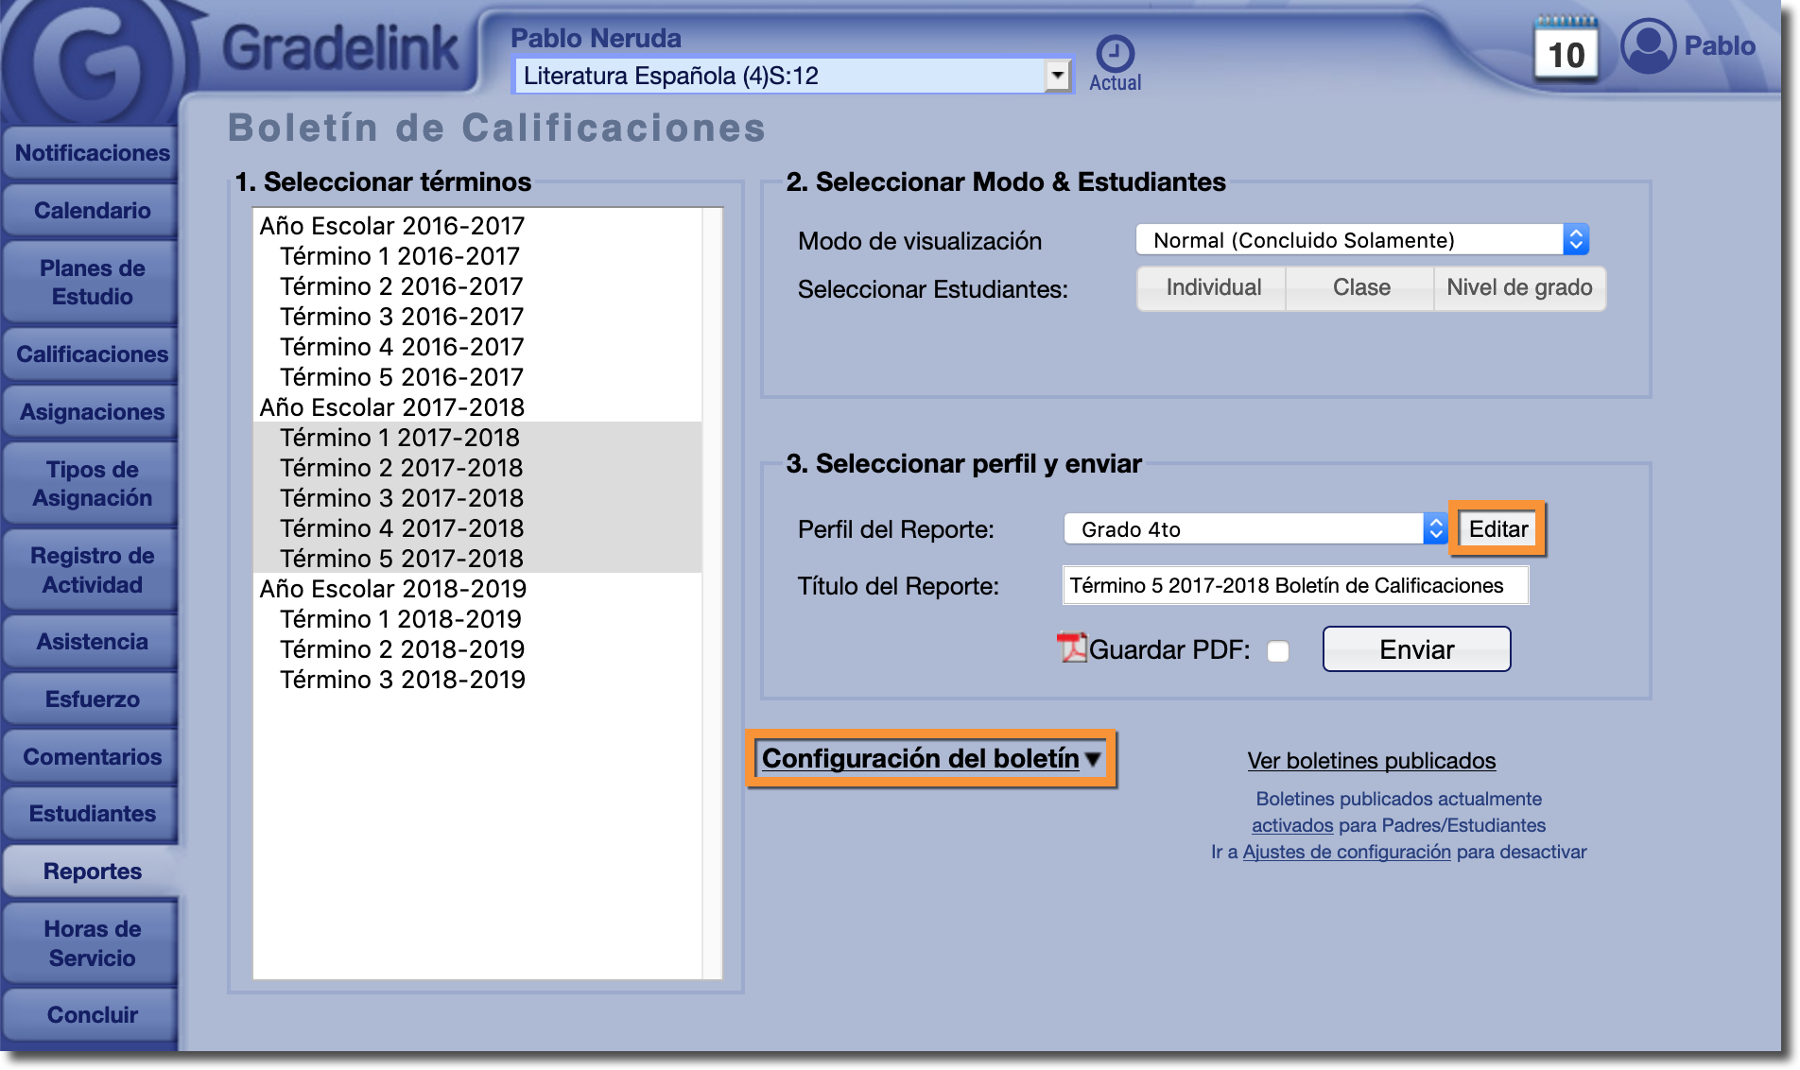Viewport: 1800px width, 1070px height.
Task: Click the PDF icon beside Guardar PDF
Action: [1071, 648]
